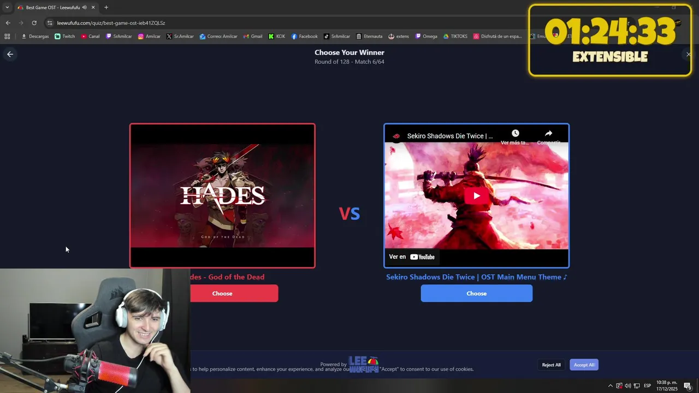Play the Sekiro YouTube video
Screen dimensions: 699x393
coord(477,195)
